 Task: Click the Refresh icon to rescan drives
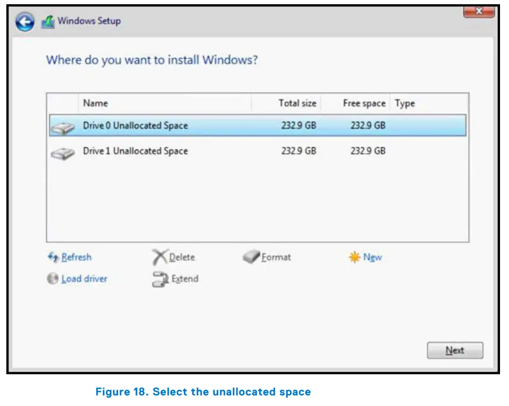point(52,257)
